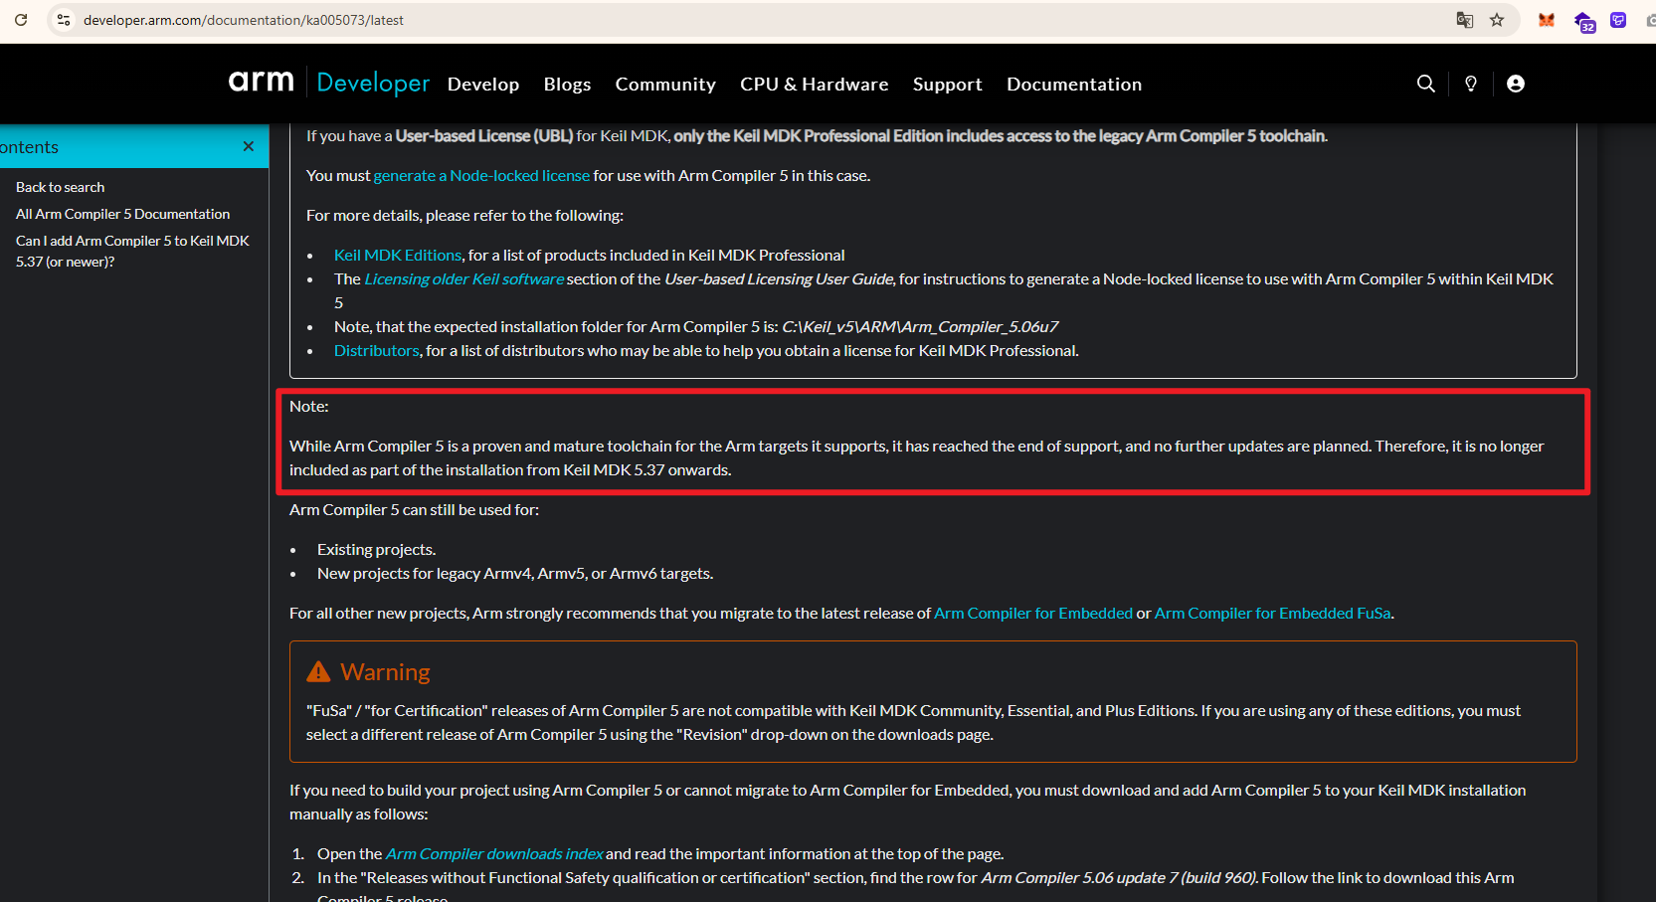Click the browser address bar URL

(x=244, y=20)
